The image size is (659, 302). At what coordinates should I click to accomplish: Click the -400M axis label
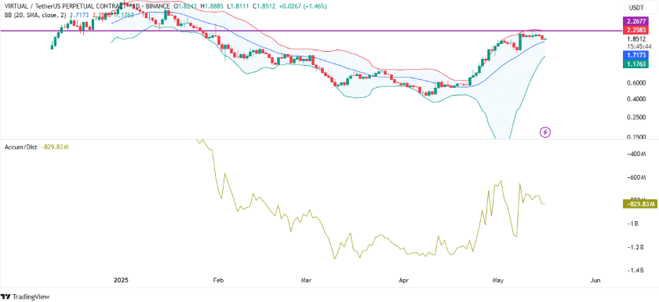pos(636,155)
